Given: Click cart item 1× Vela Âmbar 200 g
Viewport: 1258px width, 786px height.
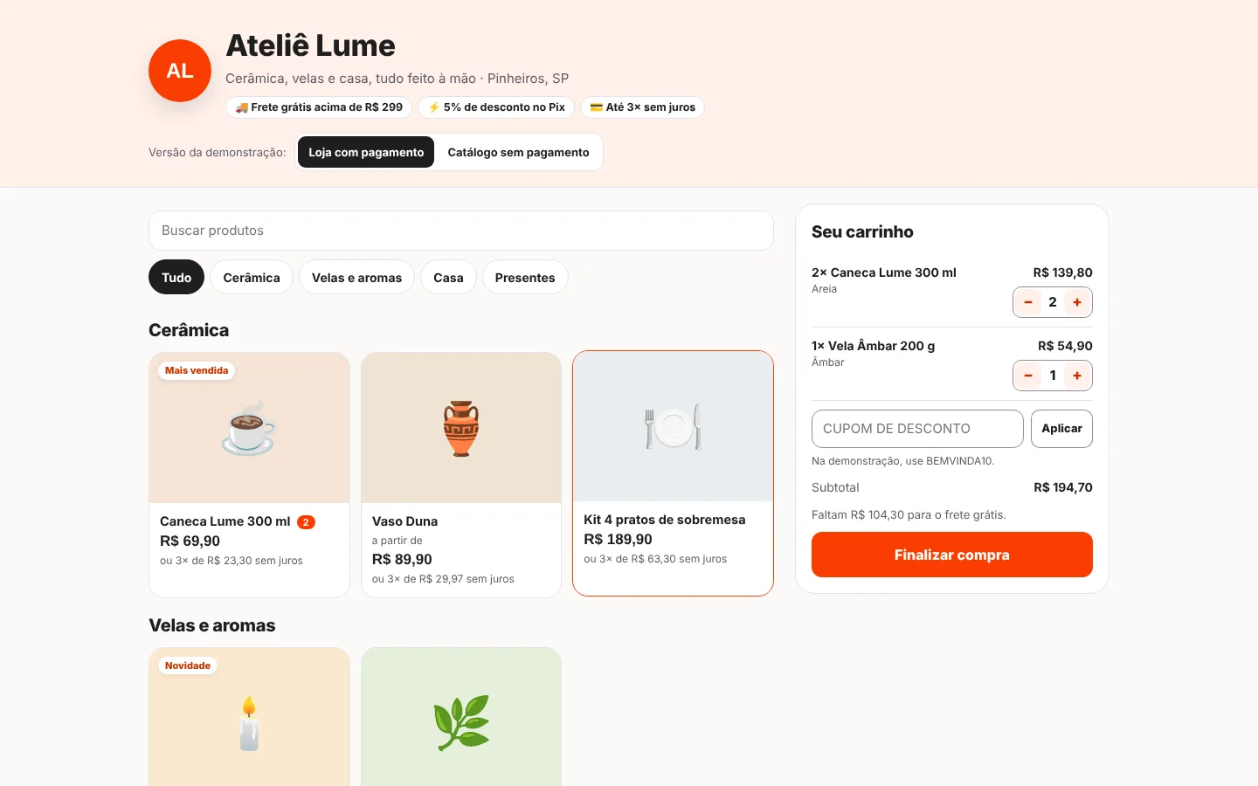Looking at the screenshot, I should (873, 346).
